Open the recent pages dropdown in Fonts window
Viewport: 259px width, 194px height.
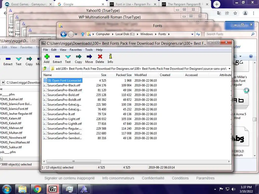coord(76,34)
